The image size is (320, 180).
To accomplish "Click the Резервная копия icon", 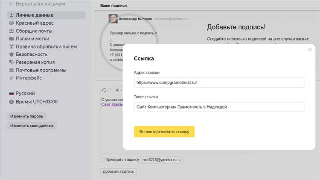I will (12, 62).
